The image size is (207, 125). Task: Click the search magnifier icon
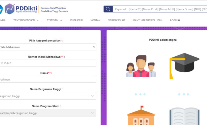tap(108, 9)
